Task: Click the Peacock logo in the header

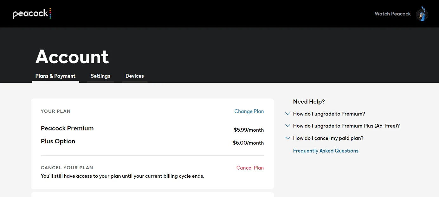Action: click(32, 14)
